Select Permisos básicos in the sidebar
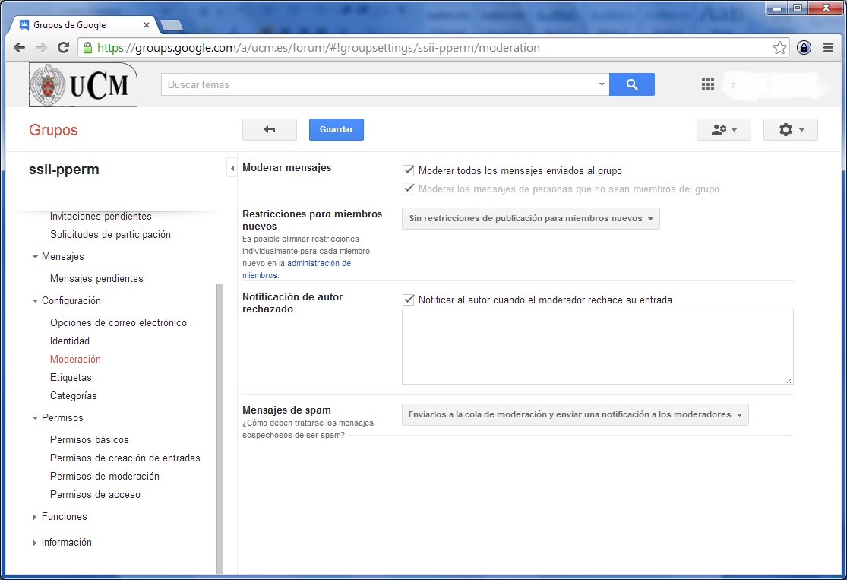 89,439
